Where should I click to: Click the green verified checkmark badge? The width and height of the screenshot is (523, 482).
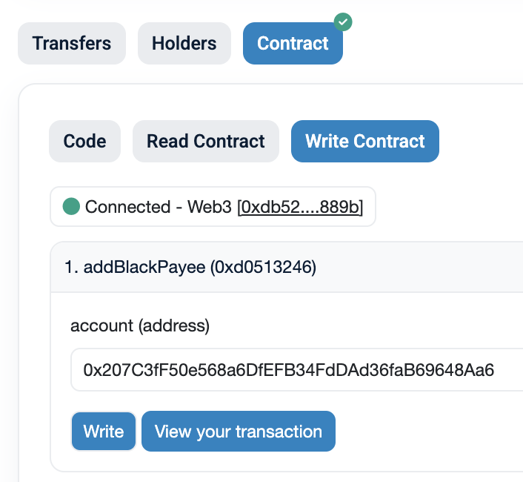click(343, 22)
